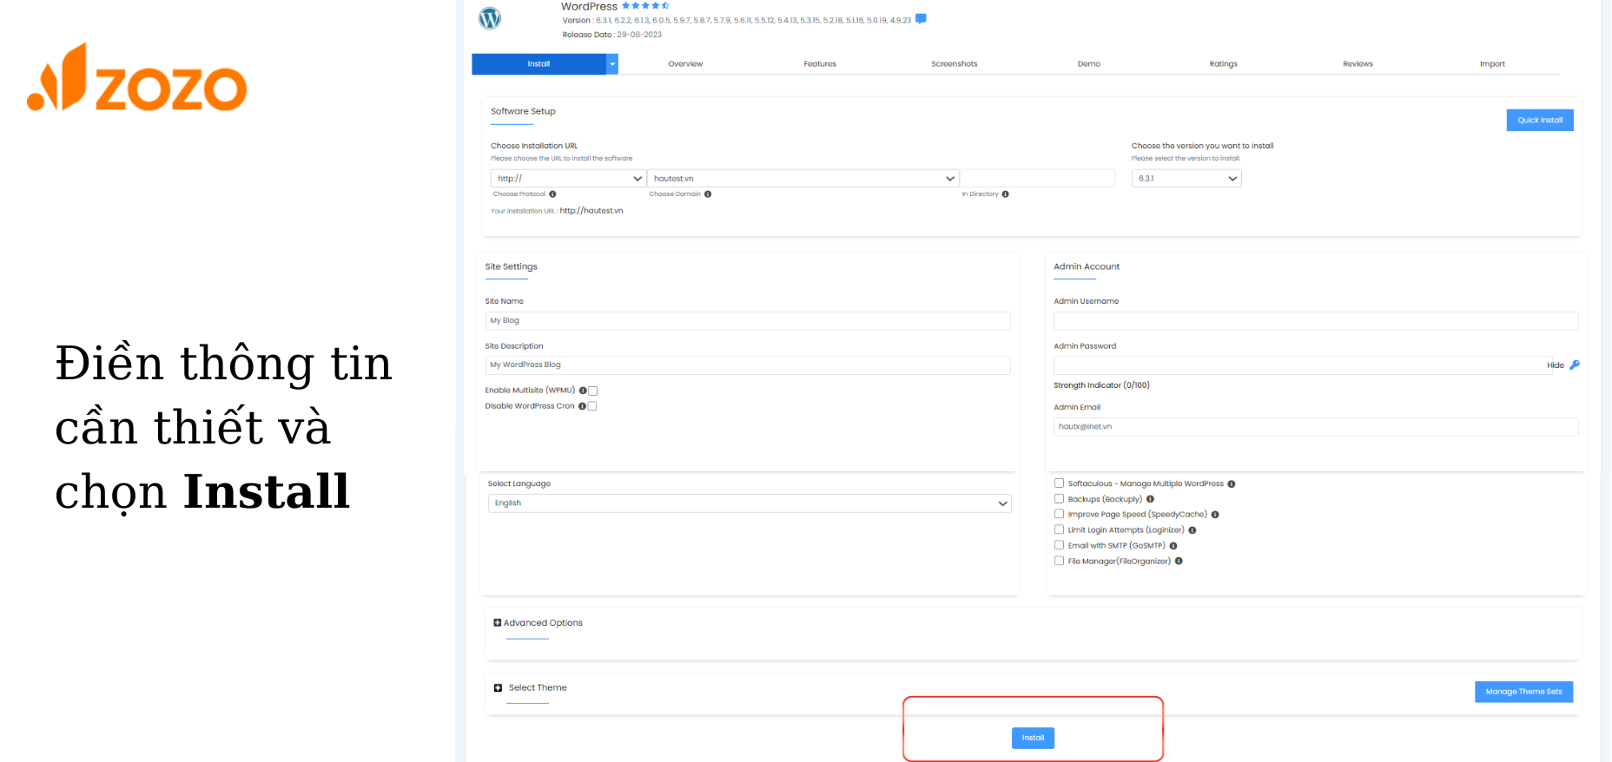
Task: Select the Install tab
Action: click(538, 64)
